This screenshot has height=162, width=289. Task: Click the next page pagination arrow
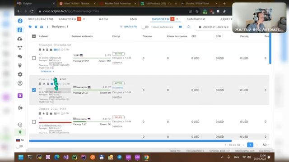[257, 145]
